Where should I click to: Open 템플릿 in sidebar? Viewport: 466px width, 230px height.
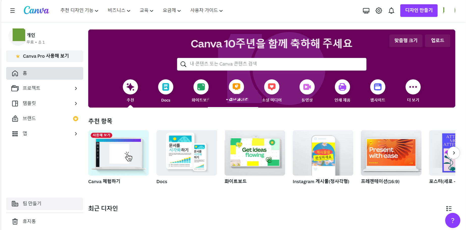click(x=45, y=103)
